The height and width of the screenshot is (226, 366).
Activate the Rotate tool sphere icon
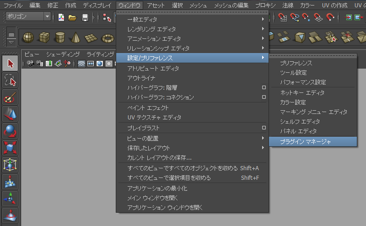pos(10,131)
